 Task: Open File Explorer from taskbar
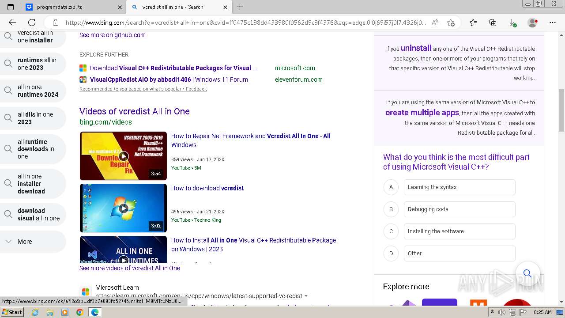point(50,312)
